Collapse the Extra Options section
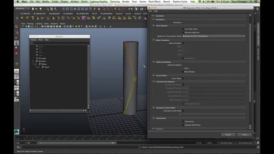This screenshot has width=274, height=154. click(153, 26)
